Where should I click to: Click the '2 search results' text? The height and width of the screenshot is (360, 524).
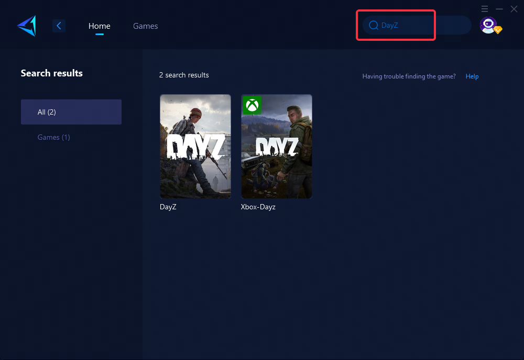184,75
